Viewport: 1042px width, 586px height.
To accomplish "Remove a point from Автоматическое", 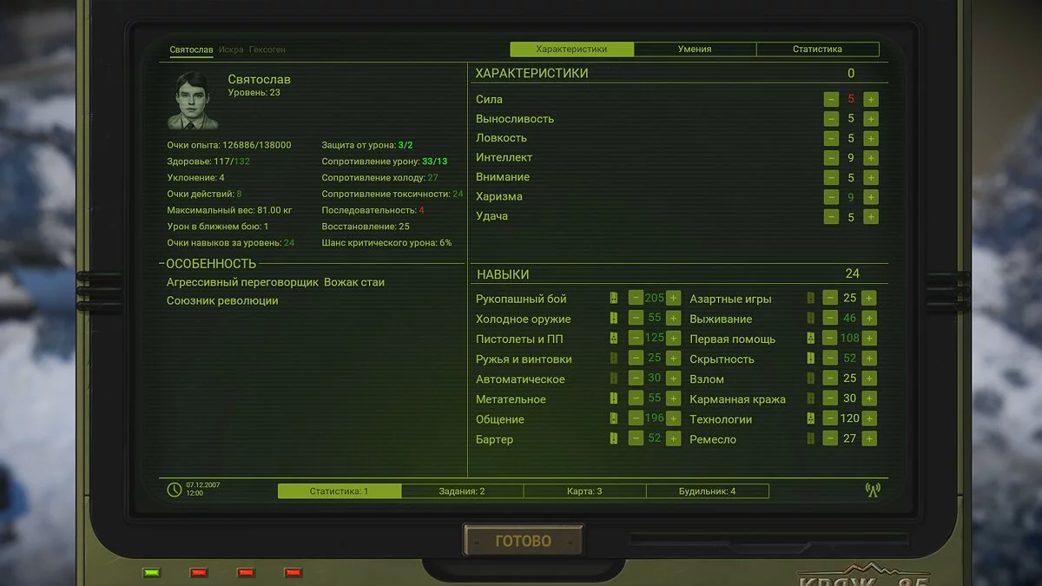I will [x=636, y=378].
